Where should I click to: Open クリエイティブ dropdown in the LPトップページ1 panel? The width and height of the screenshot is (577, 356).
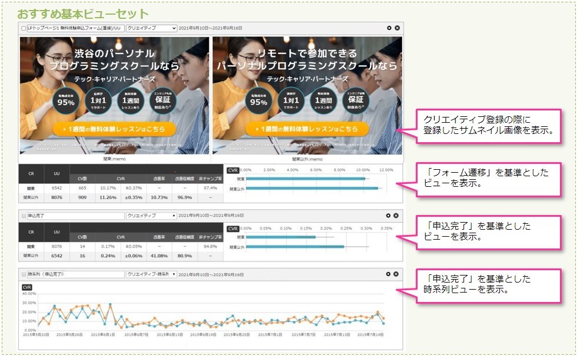pyautogui.click(x=151, y=28)
